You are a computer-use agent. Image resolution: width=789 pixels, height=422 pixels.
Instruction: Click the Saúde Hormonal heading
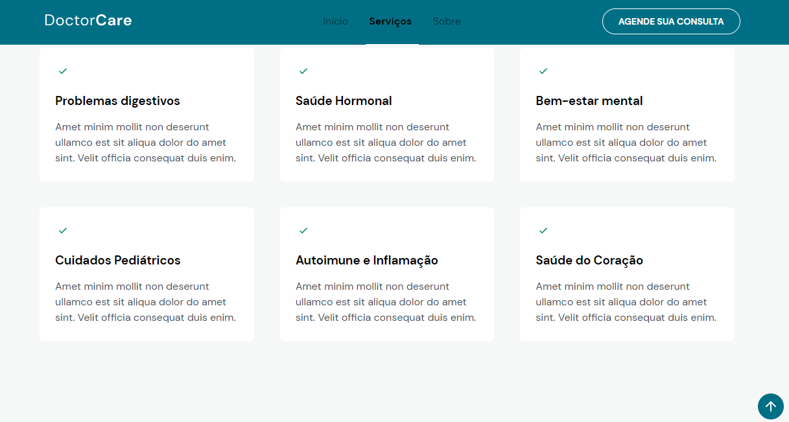click(x=344, y=100)
